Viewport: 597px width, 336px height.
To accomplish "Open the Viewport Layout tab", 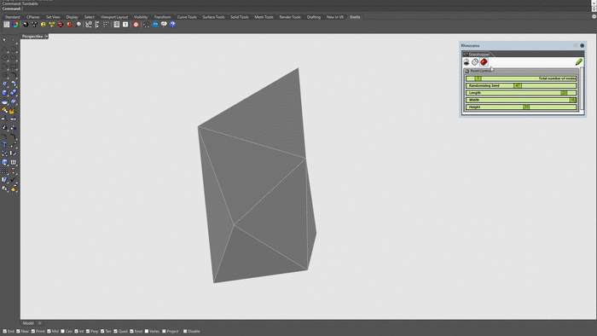I will (x=114, y=17).
